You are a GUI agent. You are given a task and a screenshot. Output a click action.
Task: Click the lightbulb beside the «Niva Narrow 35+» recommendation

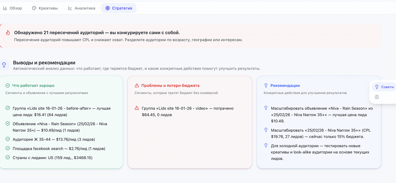tap(266, 130)
